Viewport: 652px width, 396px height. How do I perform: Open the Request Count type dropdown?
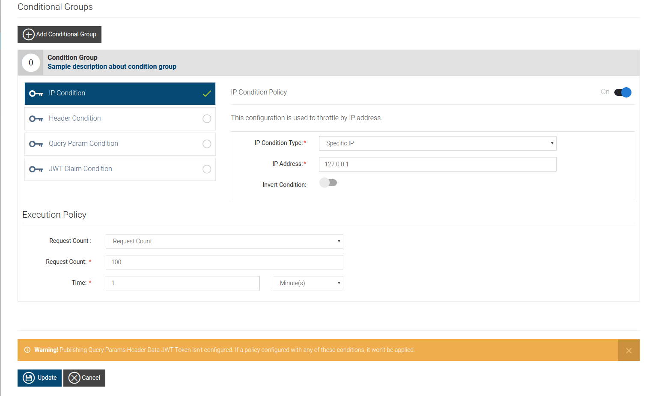224,241
